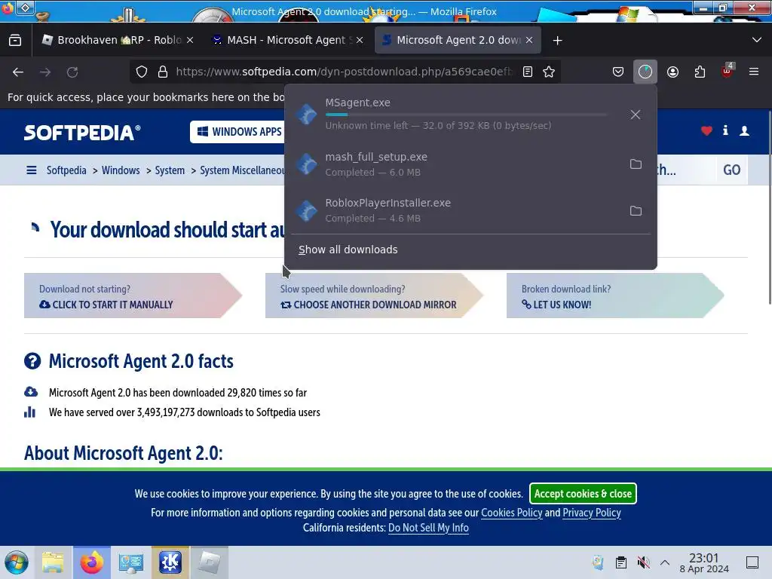Open the Privacy Policy link

[592, 513]
